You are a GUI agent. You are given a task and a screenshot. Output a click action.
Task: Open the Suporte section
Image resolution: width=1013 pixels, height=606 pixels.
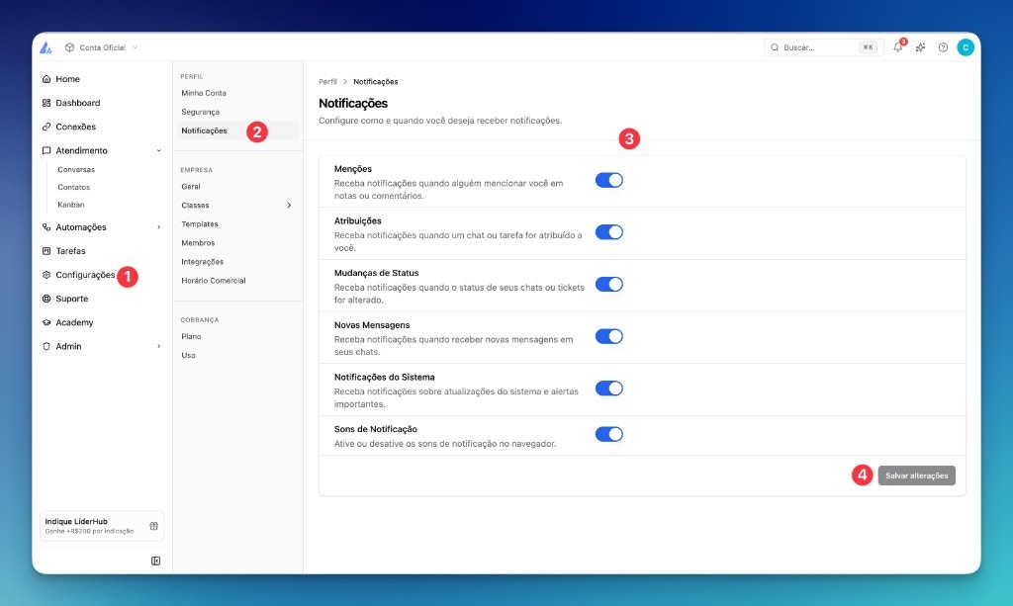(x=69, y=299)
